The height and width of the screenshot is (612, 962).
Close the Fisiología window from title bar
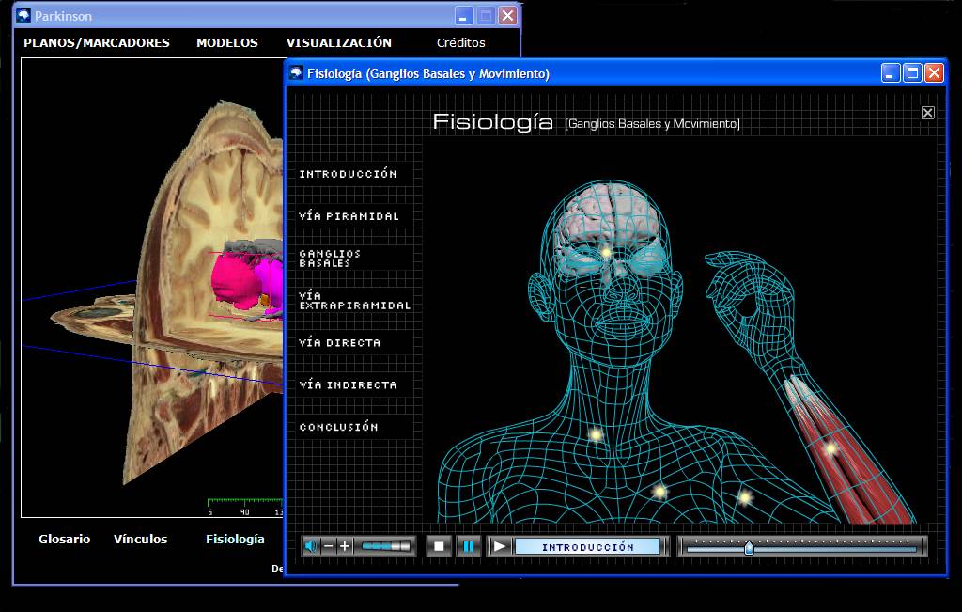point(934,73)
